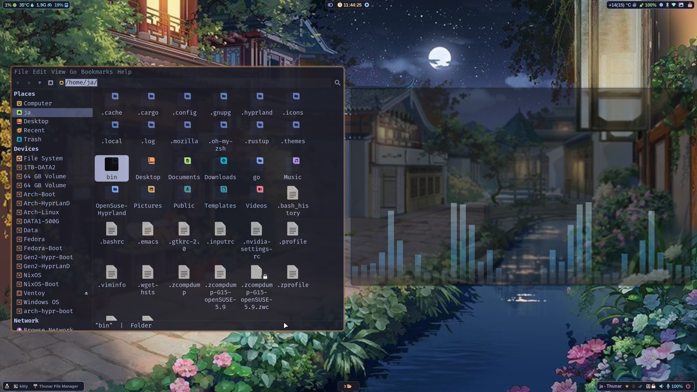Click the power icon in bottom bar
Screen dimensions: 697x392
pyautogui.click(x=688, y=386)
